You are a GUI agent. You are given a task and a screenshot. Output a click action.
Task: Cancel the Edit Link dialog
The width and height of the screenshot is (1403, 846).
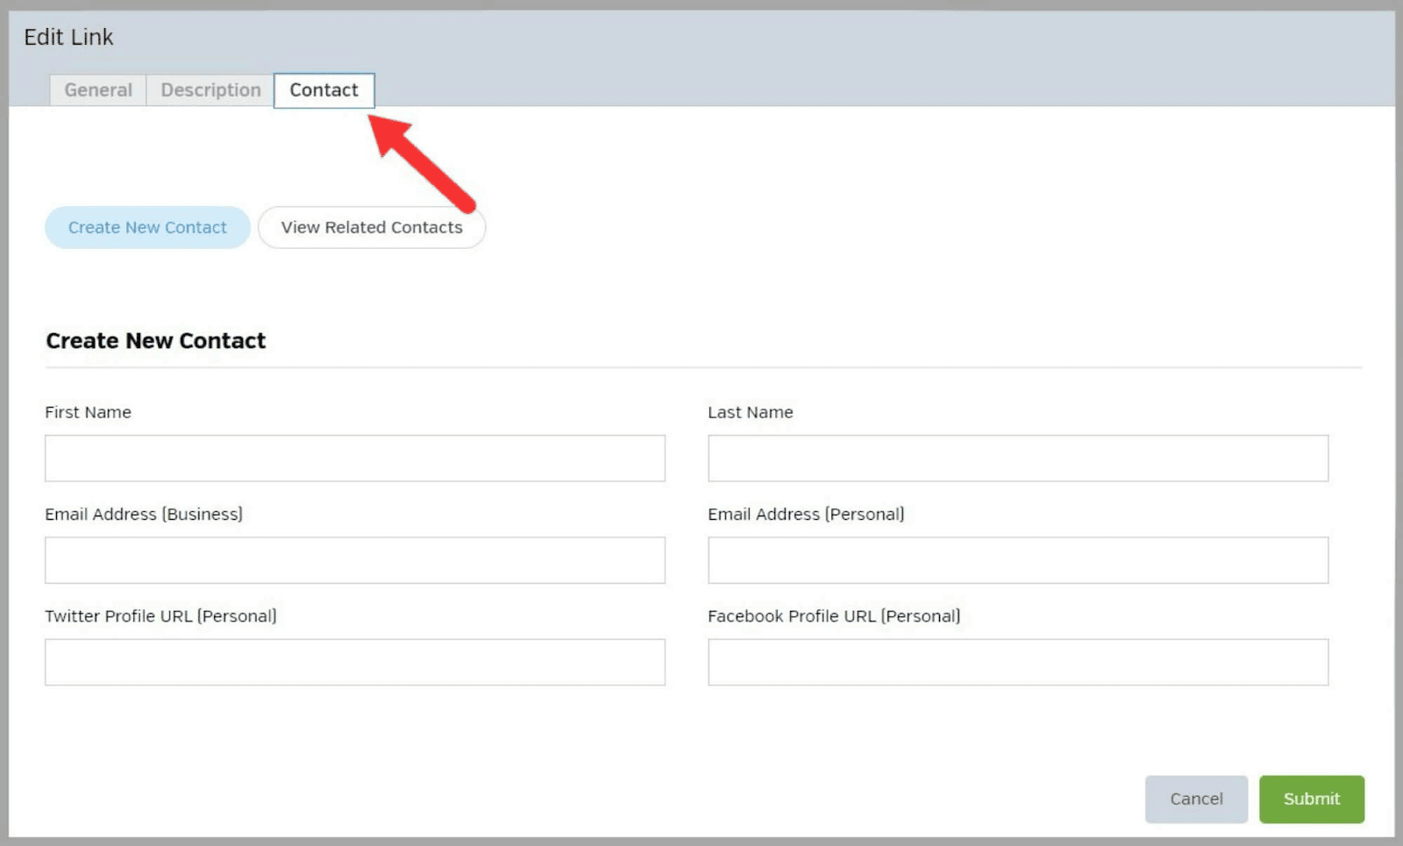pyautogui.click(x=1195, y=799)
